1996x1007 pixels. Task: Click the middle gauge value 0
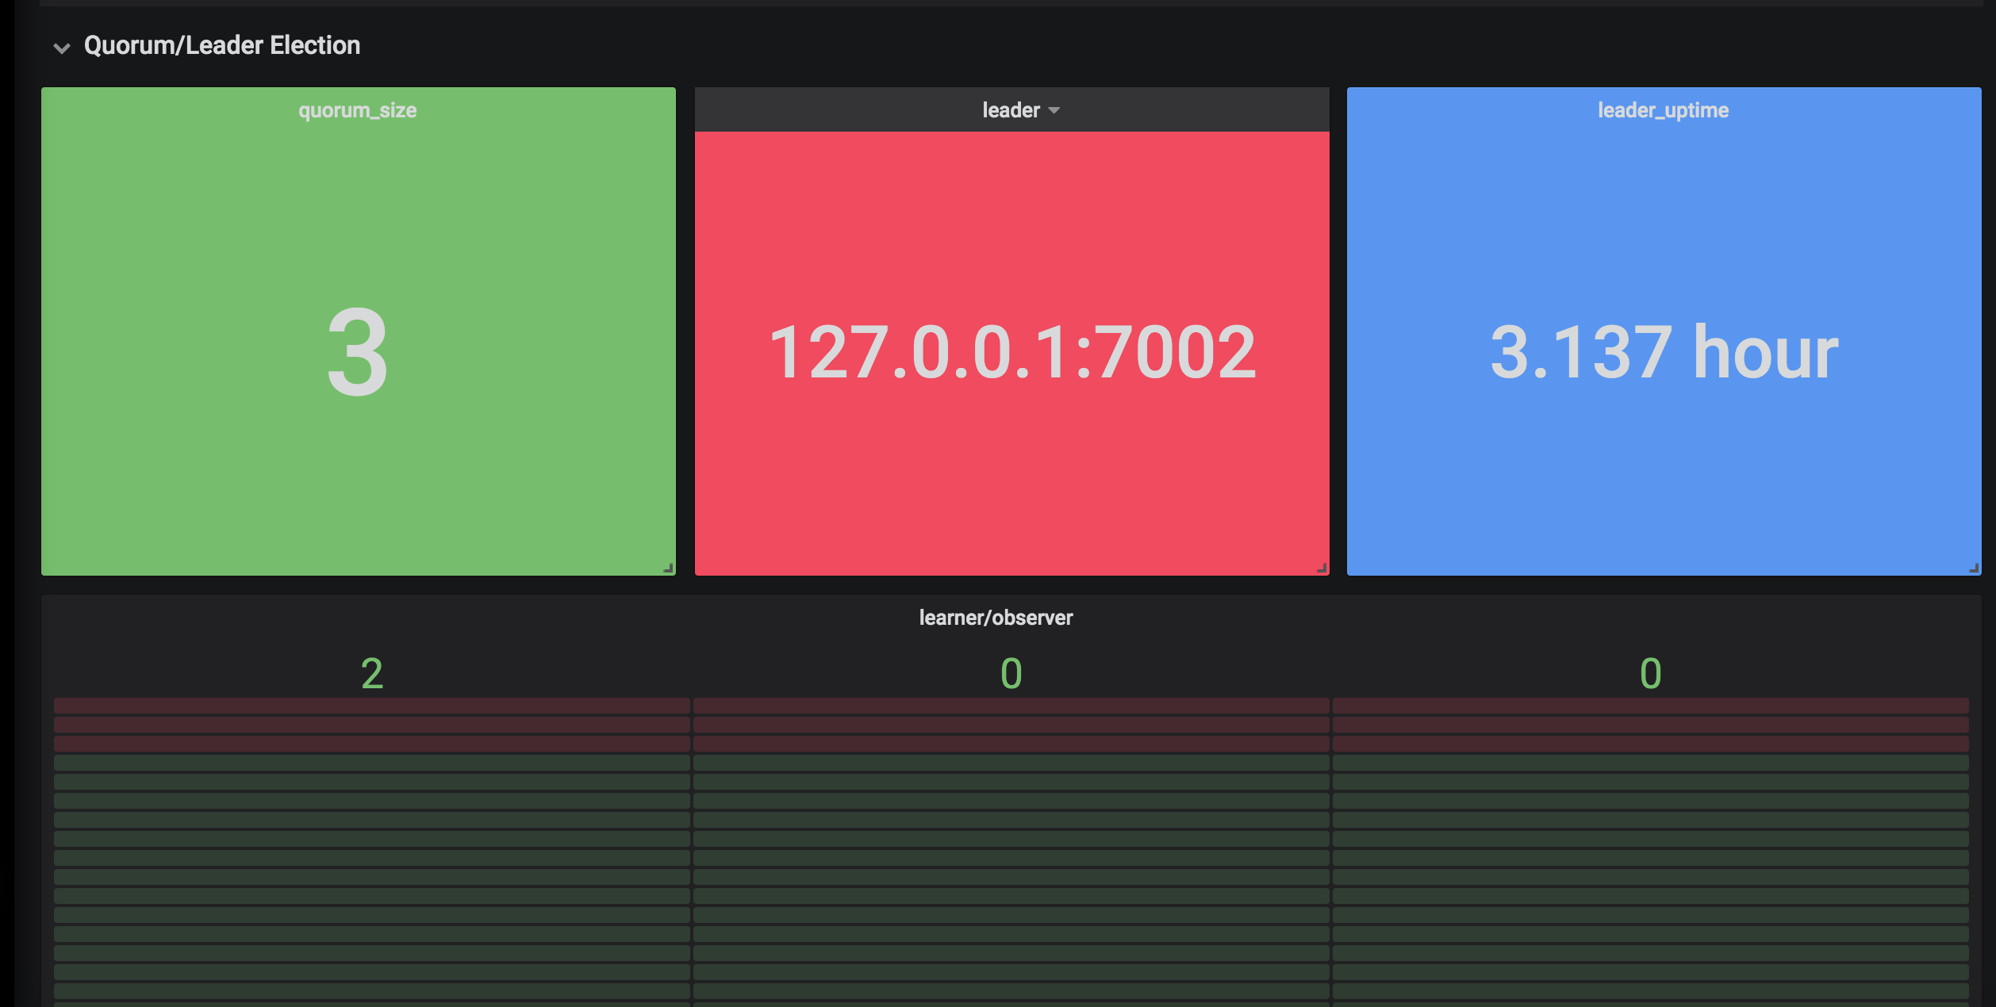[x=1011, y=673]
